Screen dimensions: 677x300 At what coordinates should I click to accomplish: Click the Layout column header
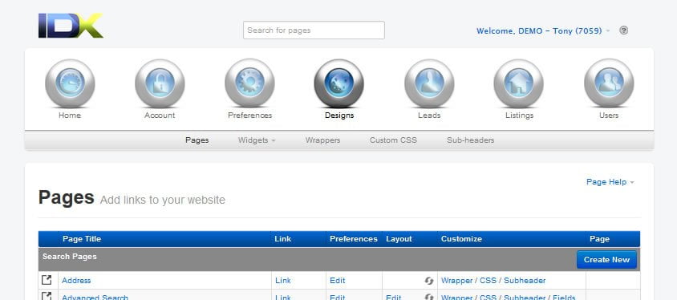(399, 239)
